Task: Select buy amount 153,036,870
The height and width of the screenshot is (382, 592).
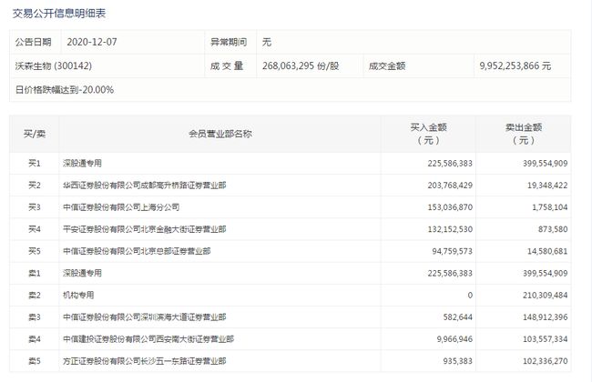Action: 450,207
